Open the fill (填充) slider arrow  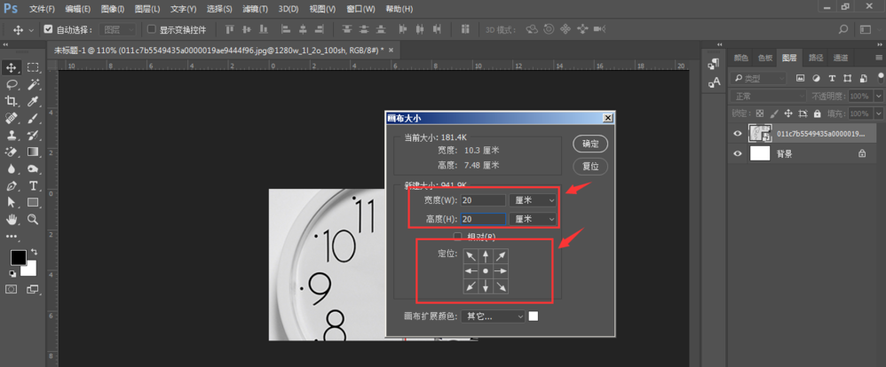click(x=879, y=113)
